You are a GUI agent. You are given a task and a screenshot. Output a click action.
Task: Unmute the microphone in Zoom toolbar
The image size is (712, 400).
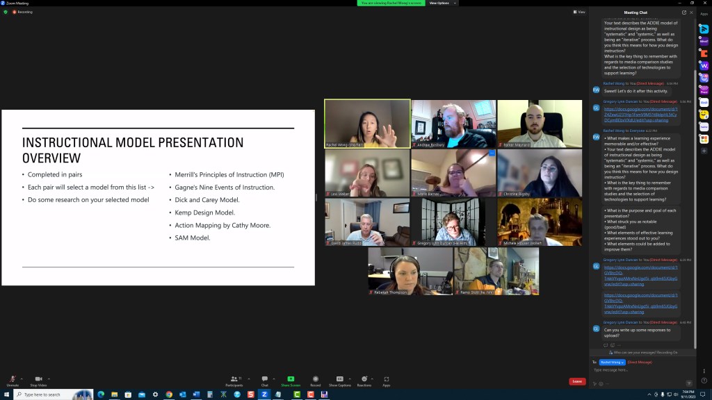click(x=13, y=379)
